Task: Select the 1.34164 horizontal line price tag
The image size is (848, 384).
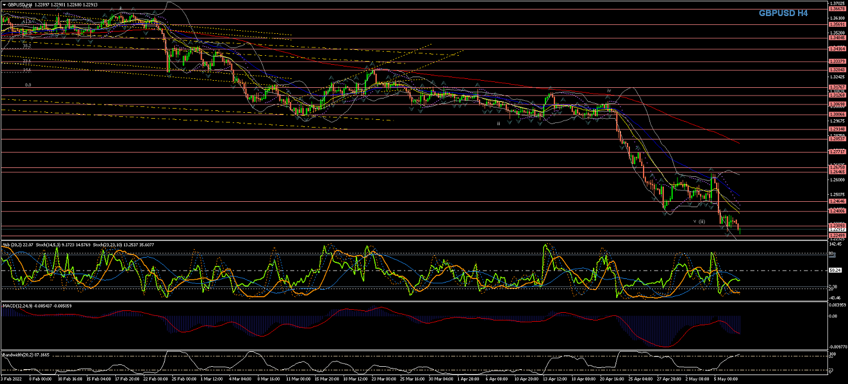Action: tap(837, 49)
